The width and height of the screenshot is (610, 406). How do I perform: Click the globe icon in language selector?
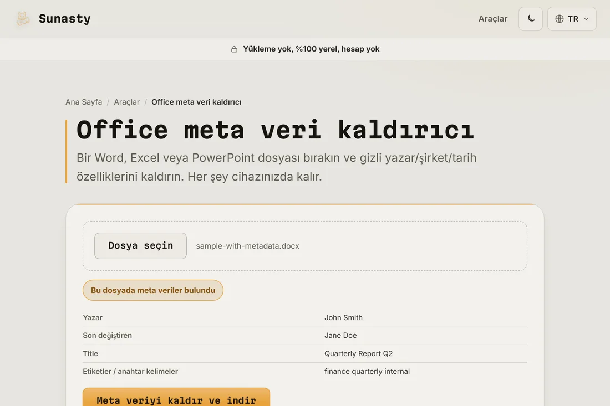(560, 19)
